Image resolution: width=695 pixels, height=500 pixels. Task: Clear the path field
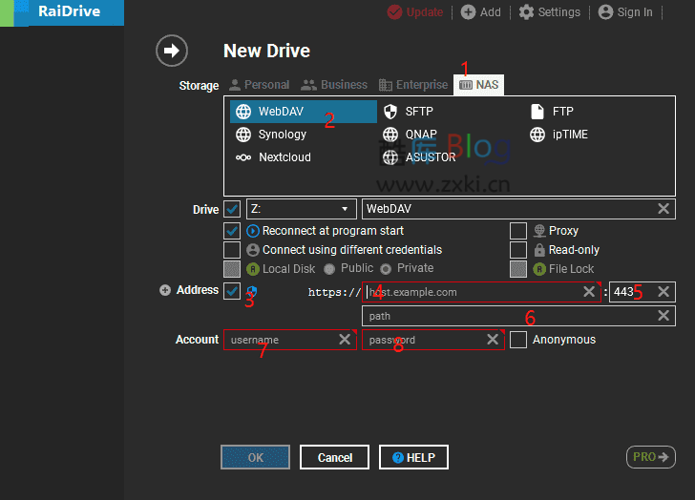pyautogui.click(x=663, y=315)
